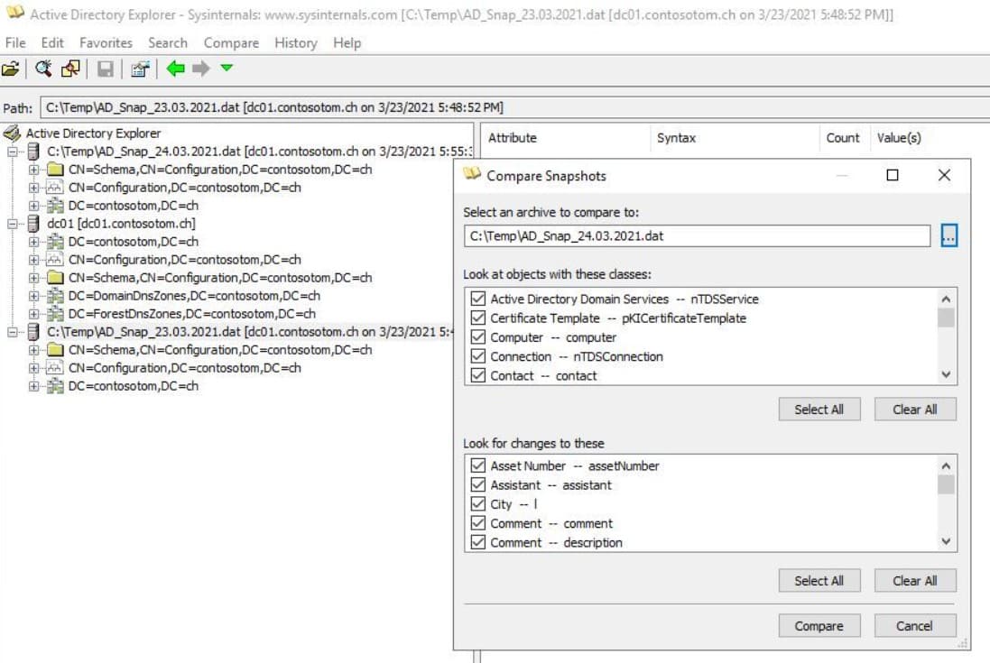Viewport: 990px width, 663px height.
Task: Collapse the AD_Snap_24.03.2021.dat tree node
Action: 12,152
